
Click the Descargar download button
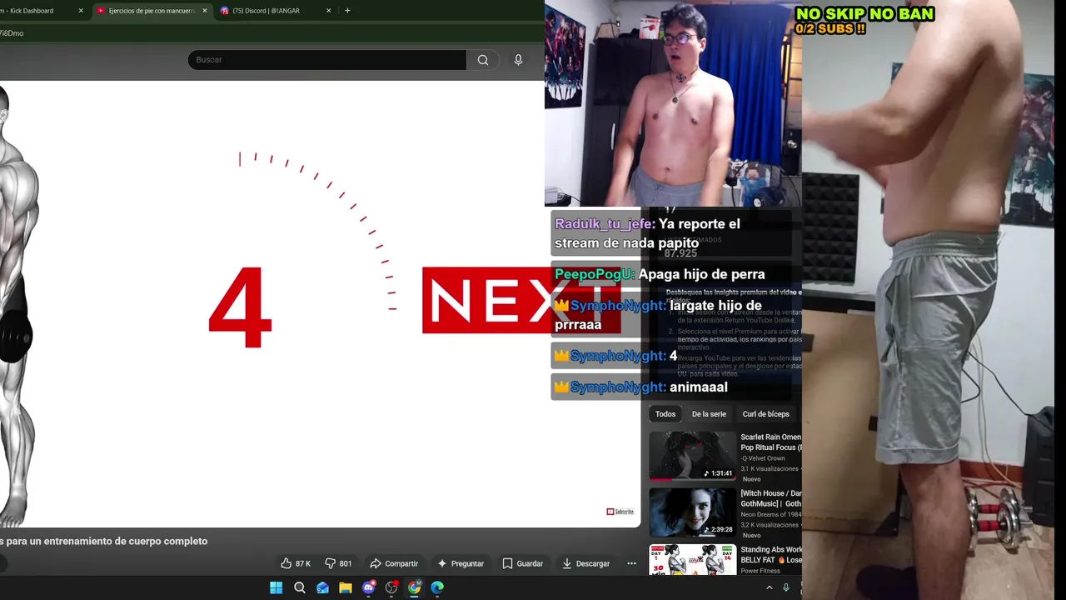(x=585, y=563)
